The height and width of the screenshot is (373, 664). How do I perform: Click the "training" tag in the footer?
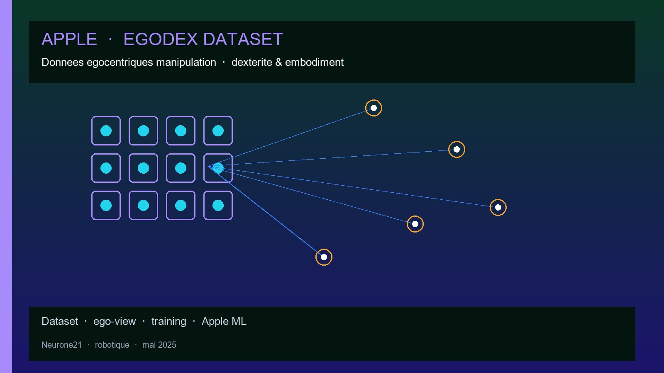[169, 321]
